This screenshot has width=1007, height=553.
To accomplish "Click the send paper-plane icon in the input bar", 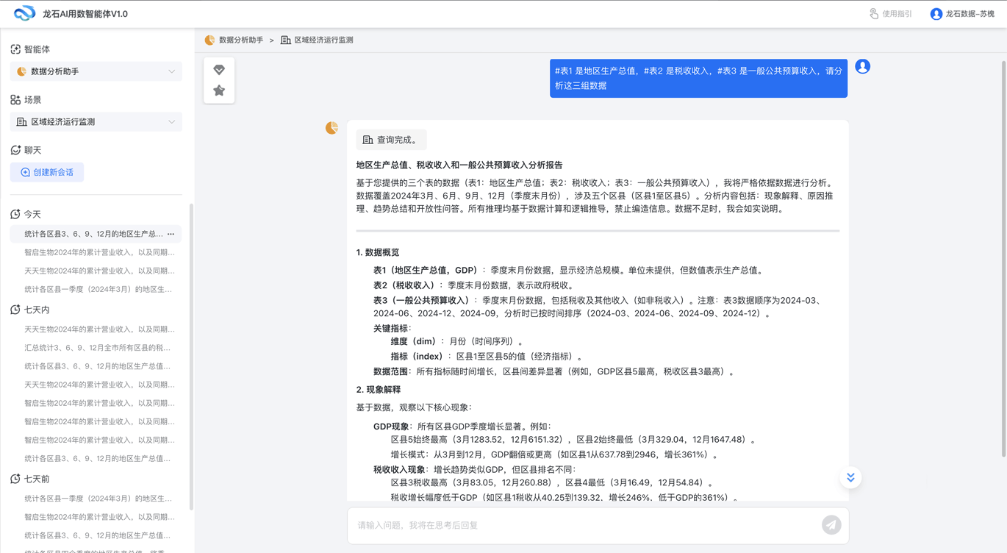I will click(x=831, y=524).
